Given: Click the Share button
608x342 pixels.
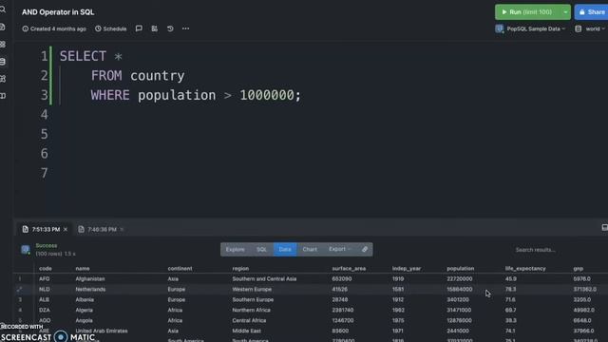Looking at the screenshot, I should [x=591, y=12].
